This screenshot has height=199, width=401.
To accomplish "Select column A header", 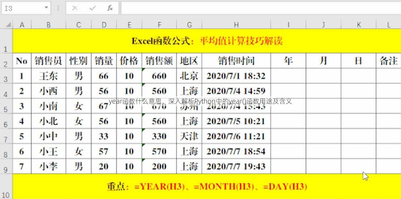I will click(22, 25).
